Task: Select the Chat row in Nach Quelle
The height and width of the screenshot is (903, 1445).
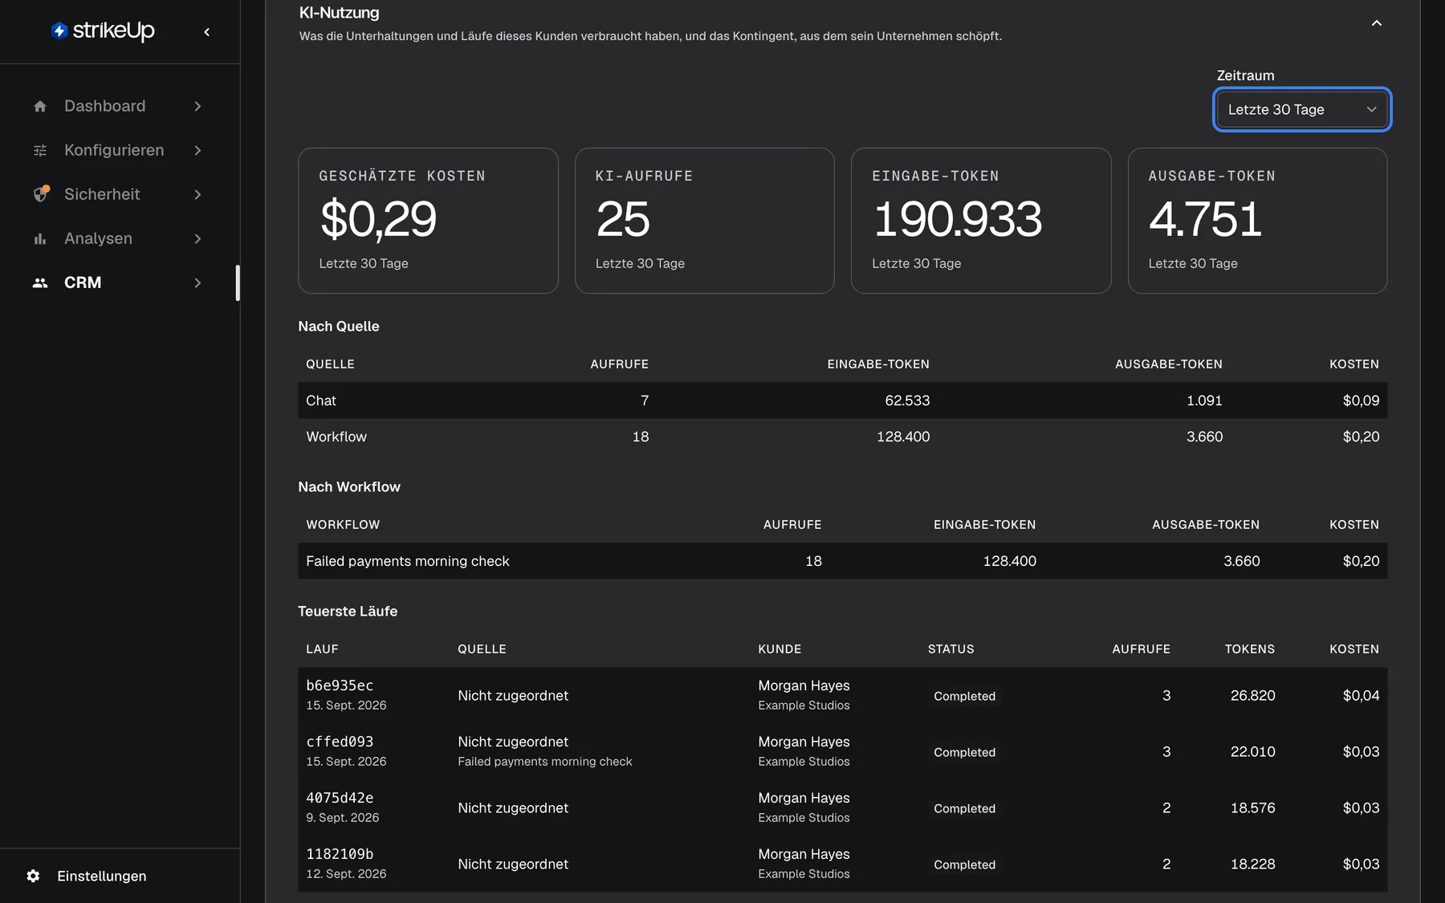Action: (x=842, y=401)
